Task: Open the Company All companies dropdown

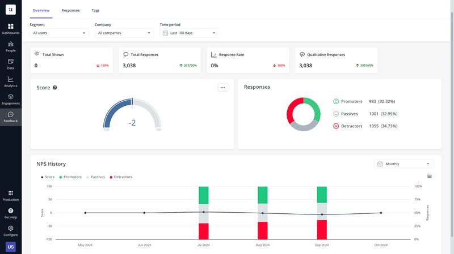Action: point(124,33)
